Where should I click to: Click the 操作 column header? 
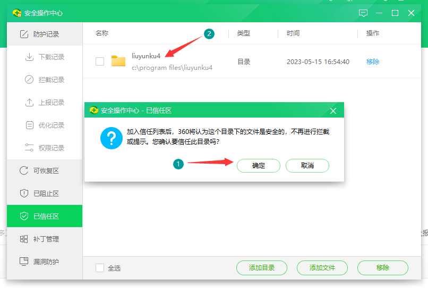point(373,33)
